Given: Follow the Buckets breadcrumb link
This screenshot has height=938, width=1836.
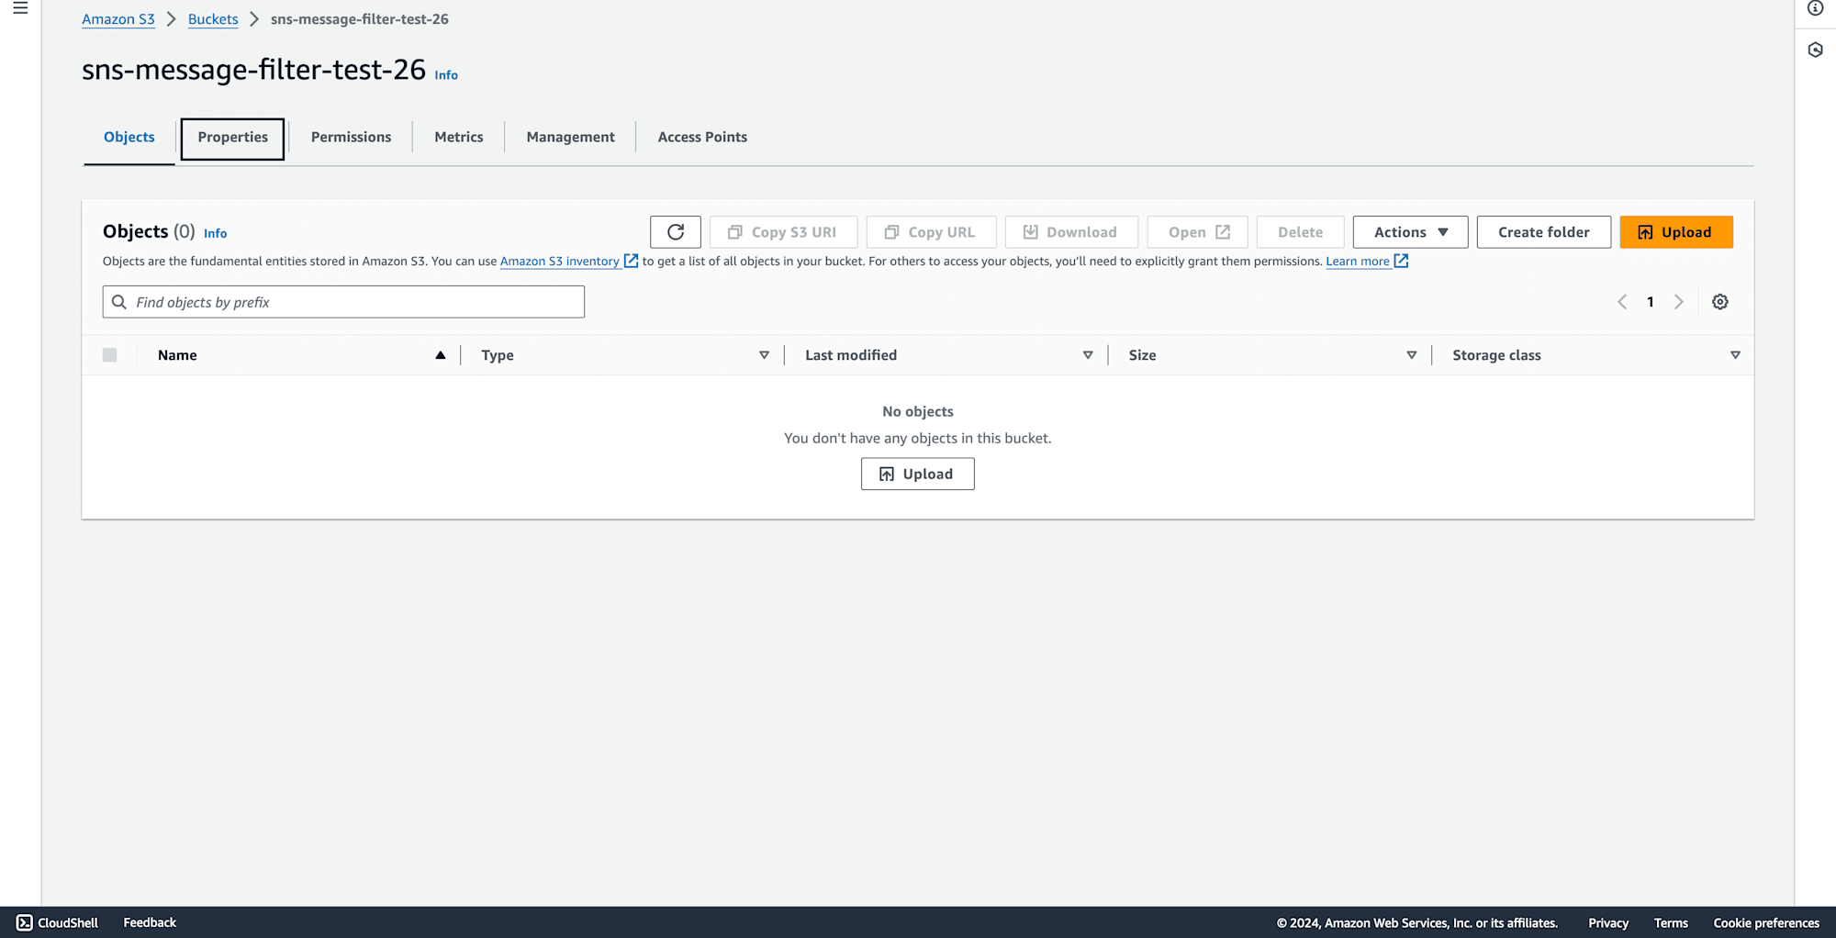Looking at the screenshot, I should point(213,19).
